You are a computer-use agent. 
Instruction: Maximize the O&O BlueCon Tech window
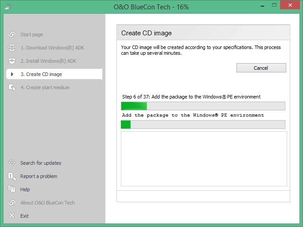pyautogui.click(x=274, y=5)
